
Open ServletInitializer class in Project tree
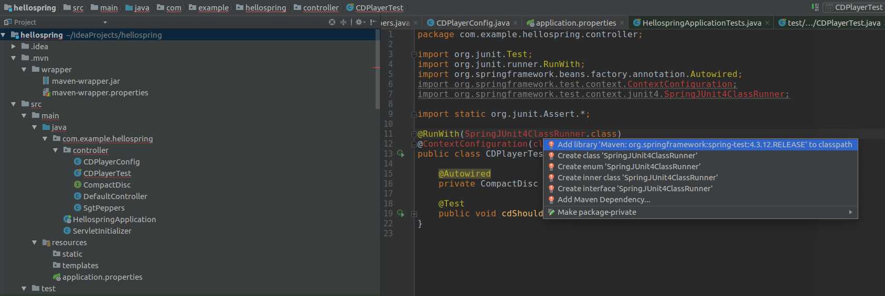pyautogui.click(x=97, y=231)
